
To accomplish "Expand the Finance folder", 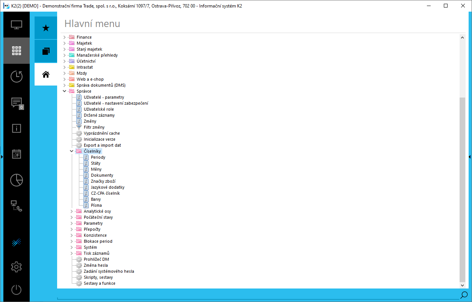I will 65,37.
